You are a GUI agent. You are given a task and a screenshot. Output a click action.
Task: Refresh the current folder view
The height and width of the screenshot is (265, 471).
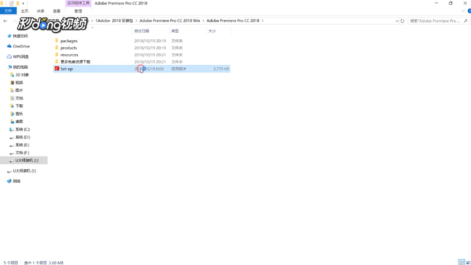click(x=402, y=21)
